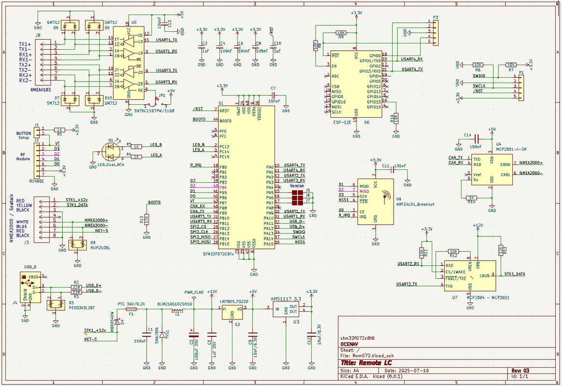Click the highlighted D2 label at PB4
562x386 pixels.
pyautogui.click(x=193, y=186)
